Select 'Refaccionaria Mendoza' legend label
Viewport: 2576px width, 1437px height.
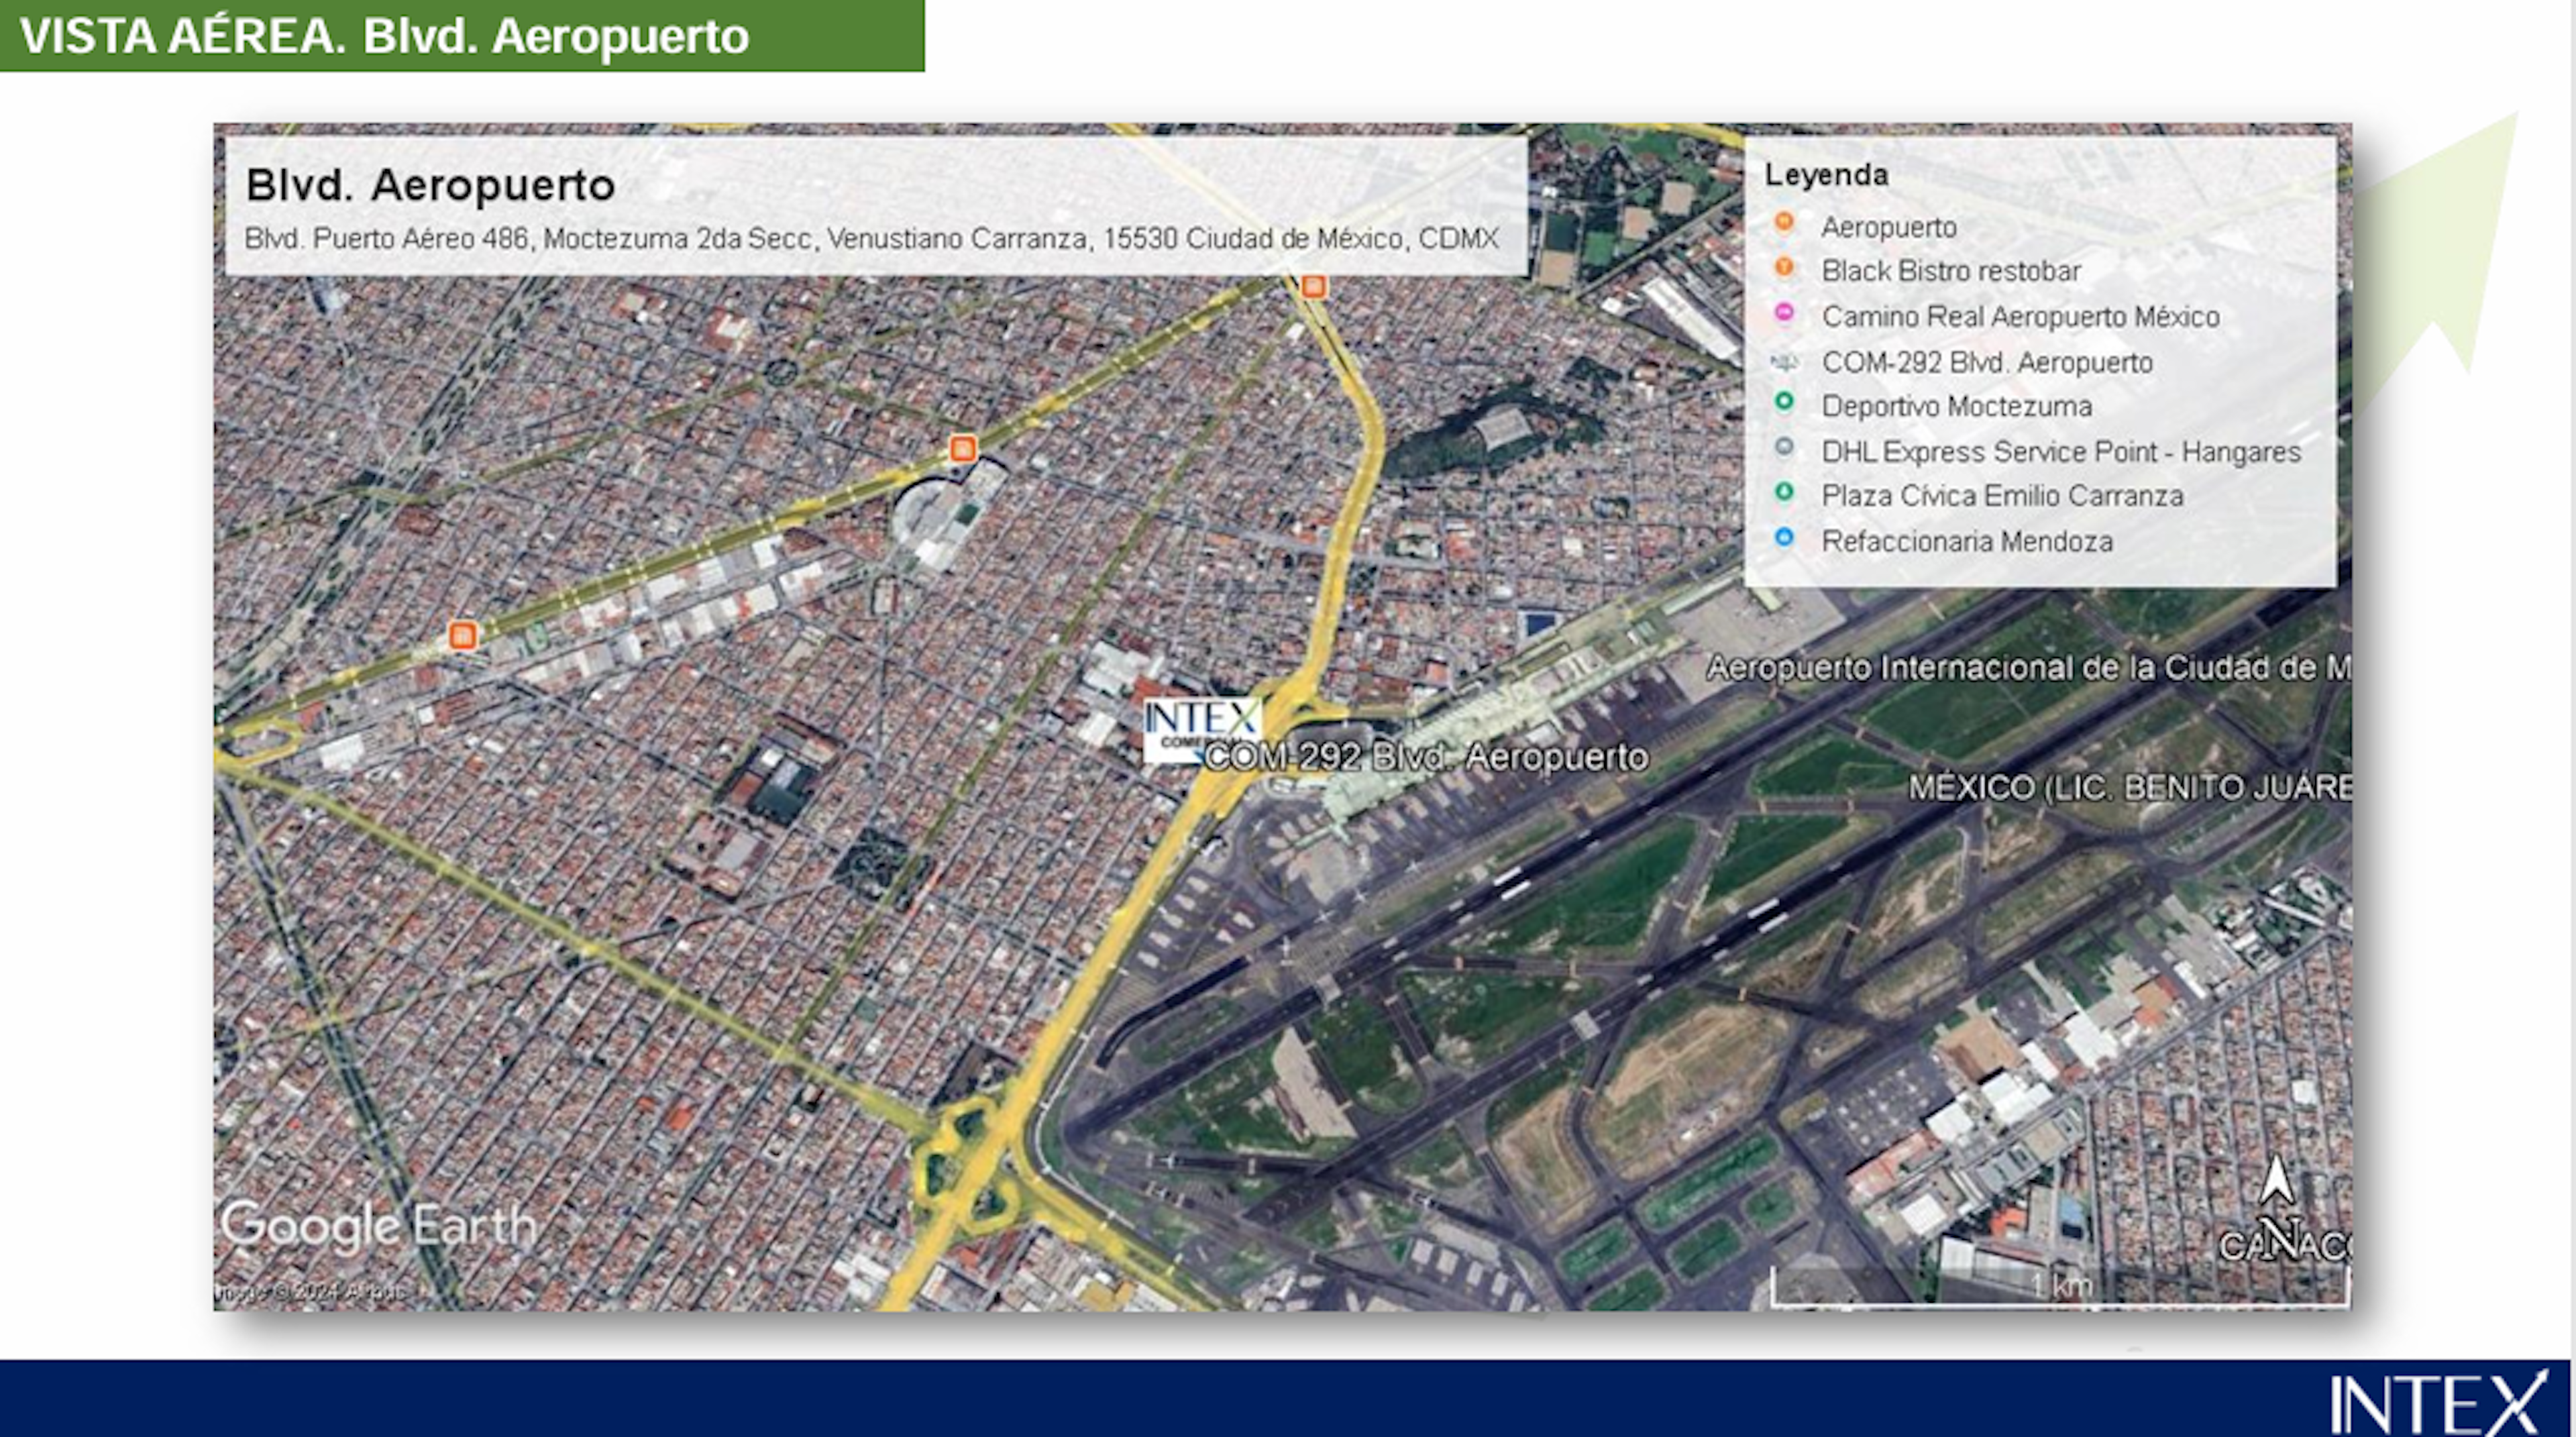point(1967,541)
